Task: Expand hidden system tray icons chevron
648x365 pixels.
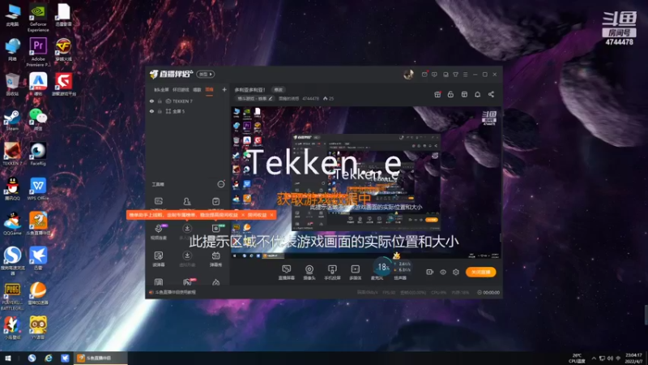Action: [x=594, y=358]
